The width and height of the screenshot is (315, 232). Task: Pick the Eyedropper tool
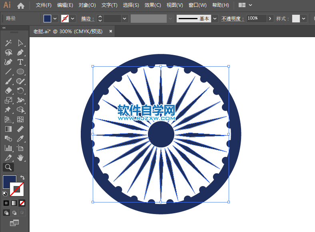point(20,139)
